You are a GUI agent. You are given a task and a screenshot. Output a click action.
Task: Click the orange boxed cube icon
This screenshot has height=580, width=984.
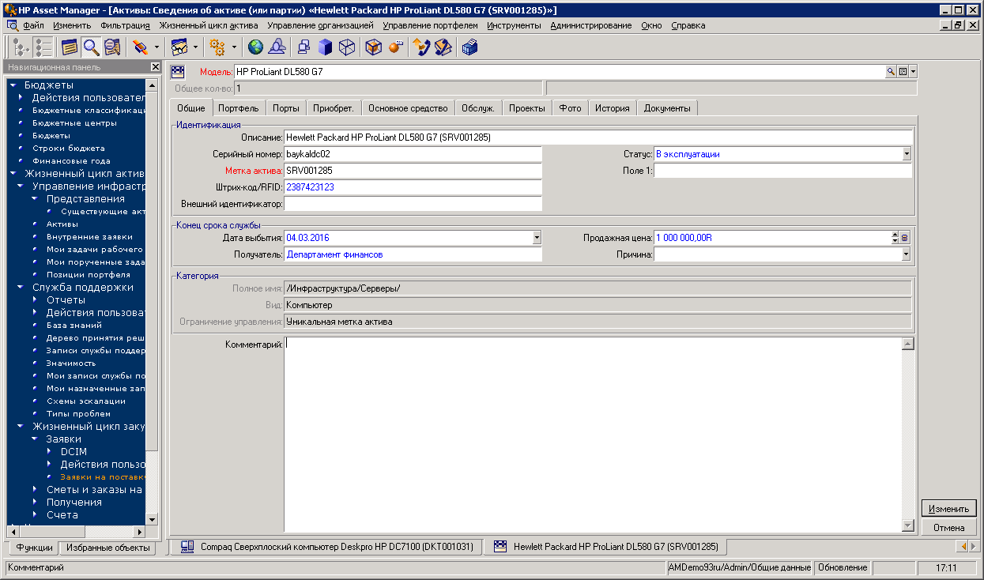point(374,47)
